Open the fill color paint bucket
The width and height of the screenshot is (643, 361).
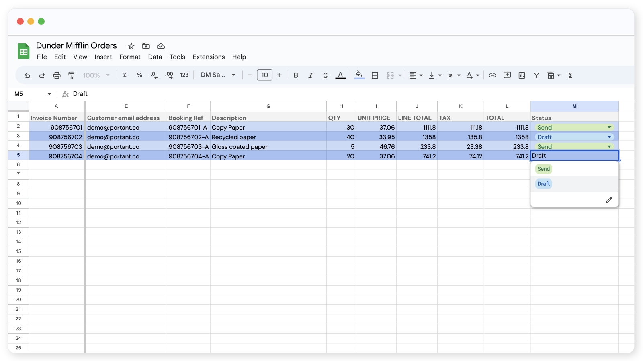(359, 75)
